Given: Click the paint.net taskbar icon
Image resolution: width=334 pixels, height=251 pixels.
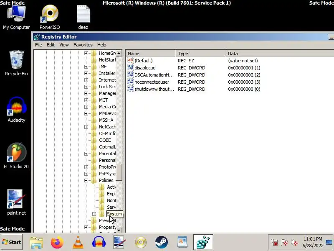Looking at the screenshot, I should click(119, 243).
